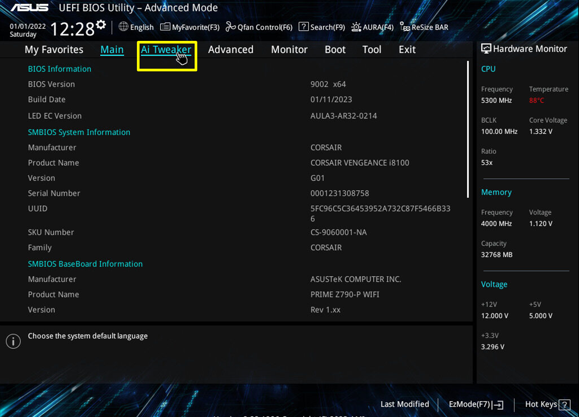Click the Search(F9) magnifier icon
This screenshot has height=417, width=579.
pyautogui.click(x=303, y=27)
